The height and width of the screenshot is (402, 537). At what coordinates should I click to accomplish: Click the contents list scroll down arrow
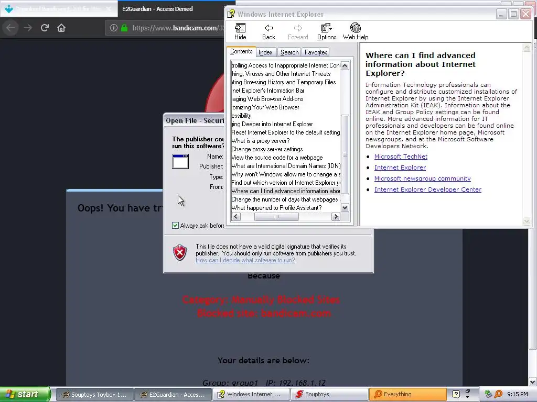tap(345, 207)
